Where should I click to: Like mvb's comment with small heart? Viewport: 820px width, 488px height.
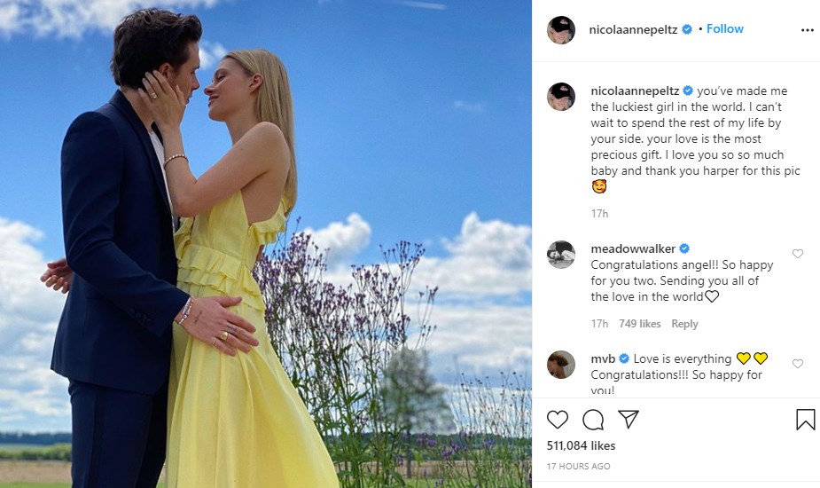[x=798, y=364]
